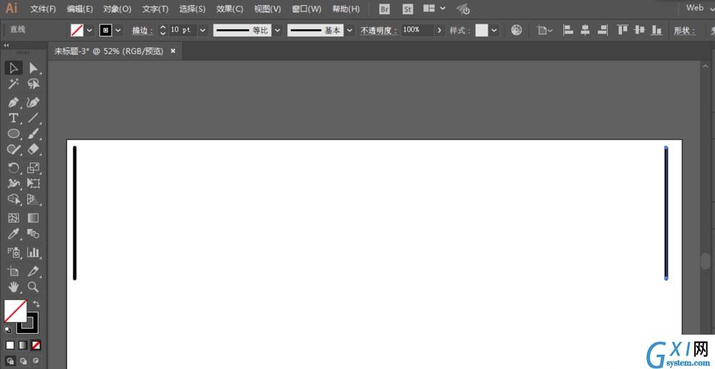715x369 pixels.
Task: Choose the Ellipse tool
Action: pos(14,134)
